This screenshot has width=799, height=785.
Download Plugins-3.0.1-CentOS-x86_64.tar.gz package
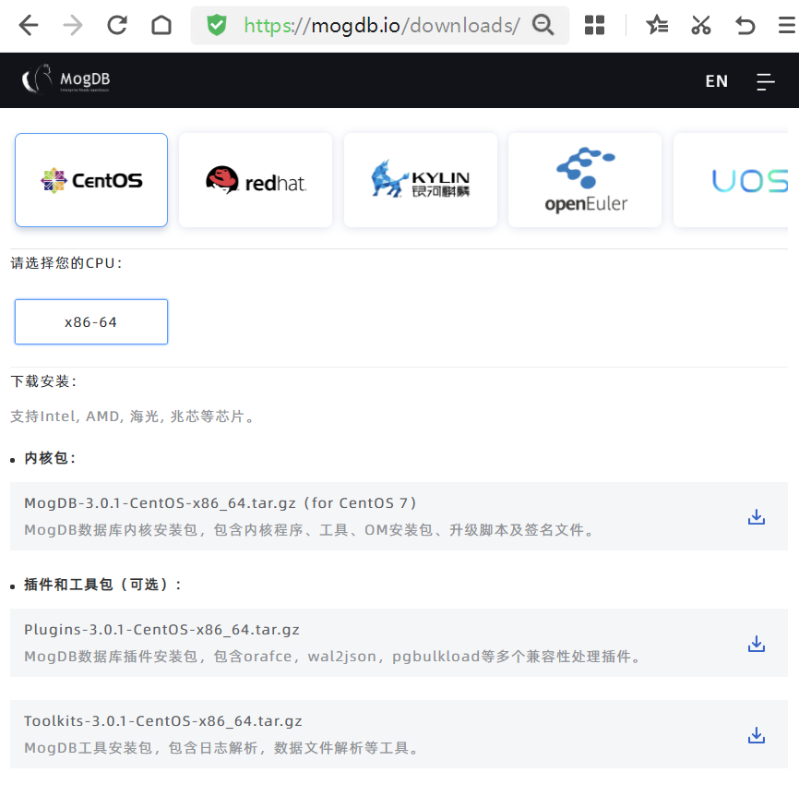[x=757, y=643]
